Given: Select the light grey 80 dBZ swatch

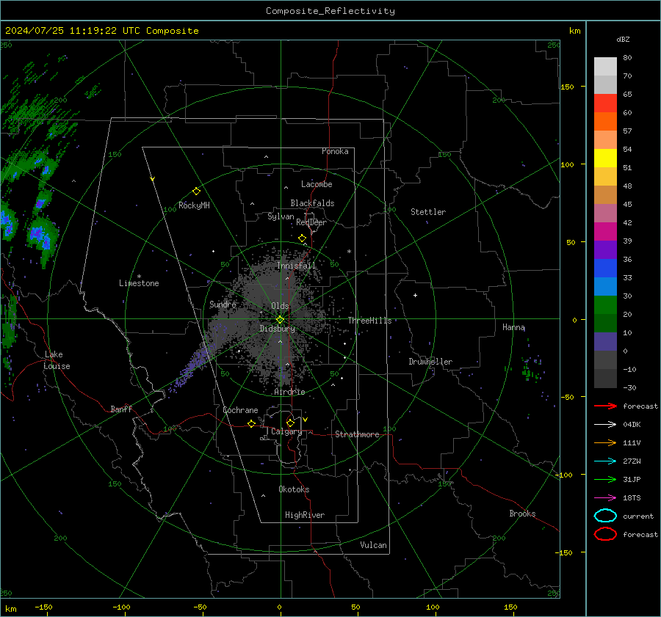Looking at the screenshot, I should (605, 67).
